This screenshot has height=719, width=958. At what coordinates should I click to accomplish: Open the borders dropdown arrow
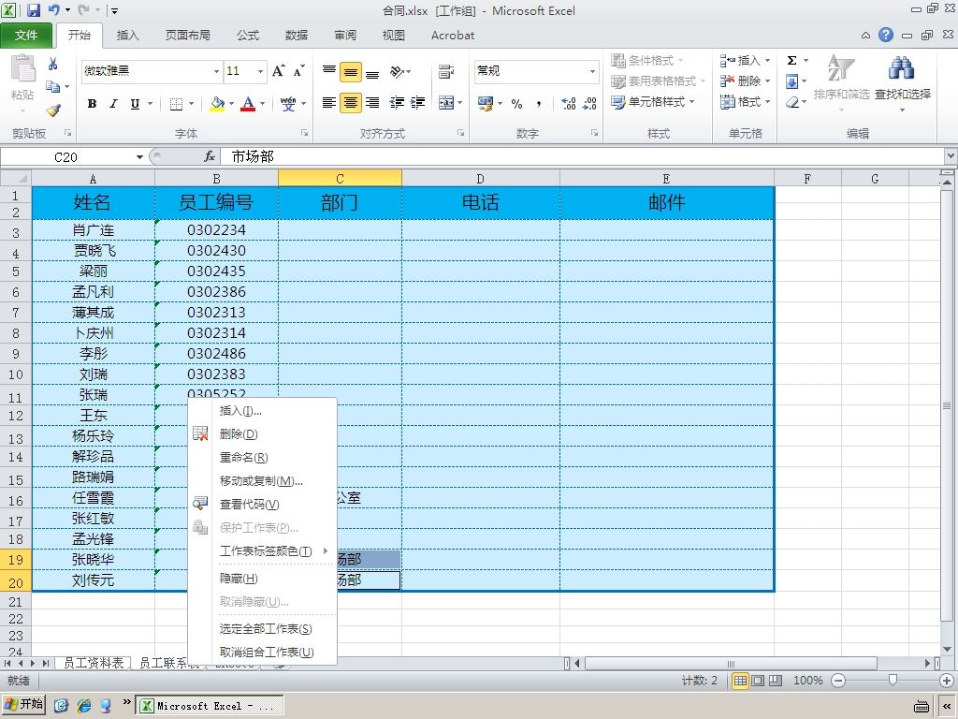coord(191,103)
